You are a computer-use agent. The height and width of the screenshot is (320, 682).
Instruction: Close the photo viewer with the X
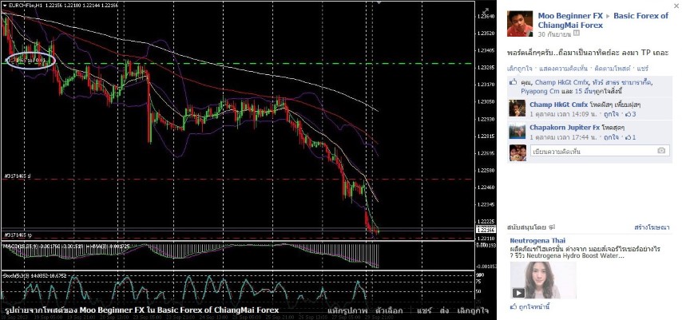[676, 6]
